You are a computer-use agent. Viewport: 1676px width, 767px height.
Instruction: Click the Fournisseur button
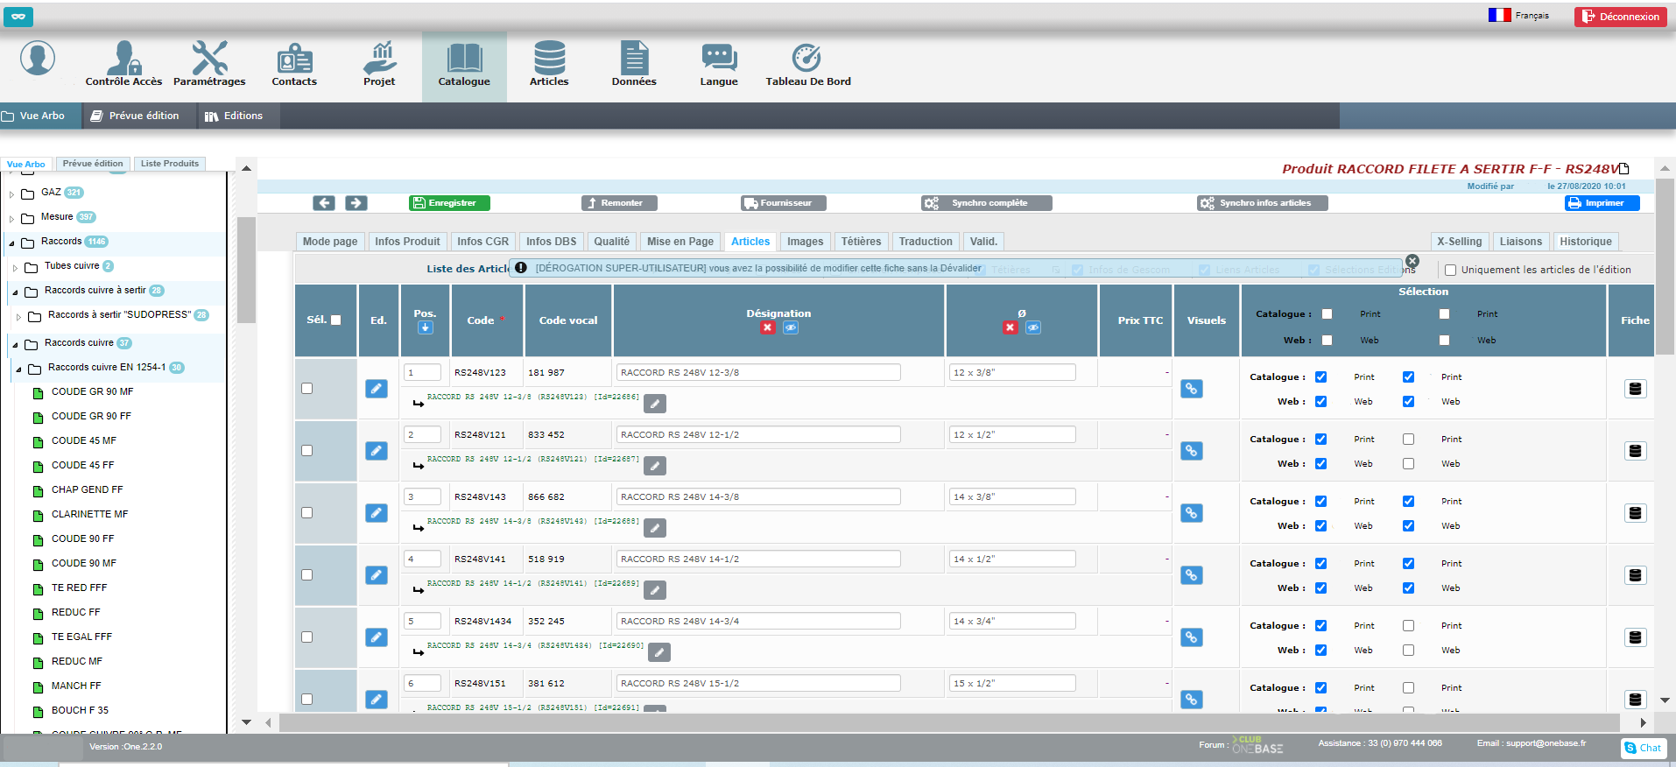click(x=784, y=203)
